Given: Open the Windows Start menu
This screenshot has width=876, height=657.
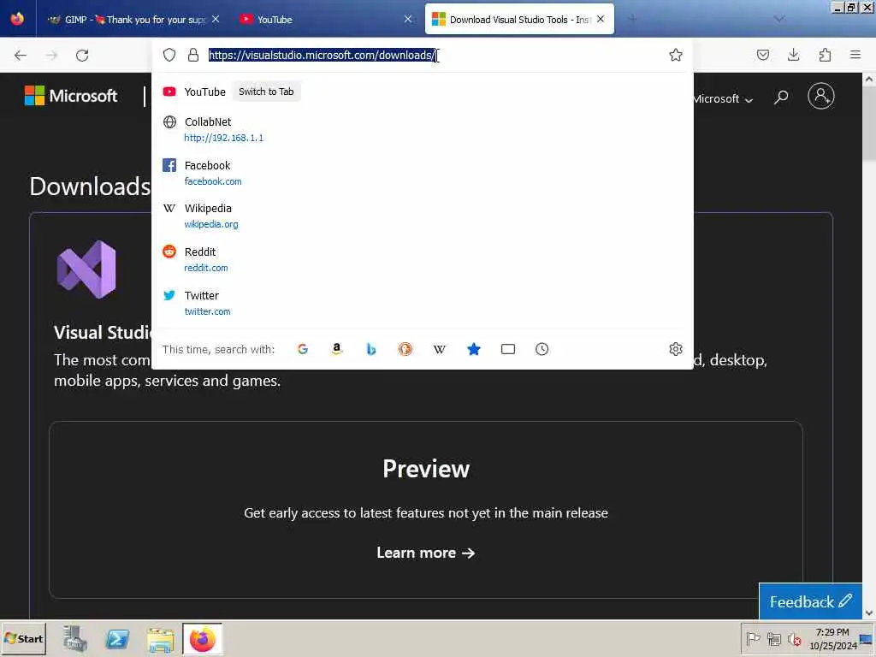Looking at the screenshot, I should [23, 638].
